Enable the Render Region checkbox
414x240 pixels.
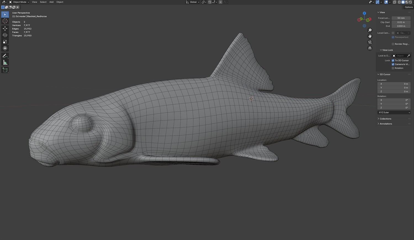tap(393, 44)
